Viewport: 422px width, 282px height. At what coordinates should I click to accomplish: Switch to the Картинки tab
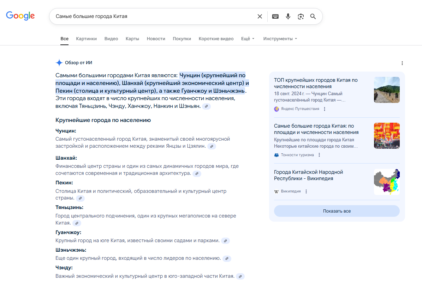86,38
